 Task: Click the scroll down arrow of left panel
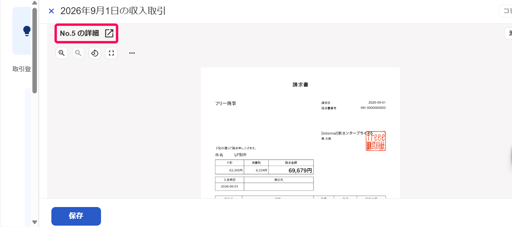[x=34, y=222]
